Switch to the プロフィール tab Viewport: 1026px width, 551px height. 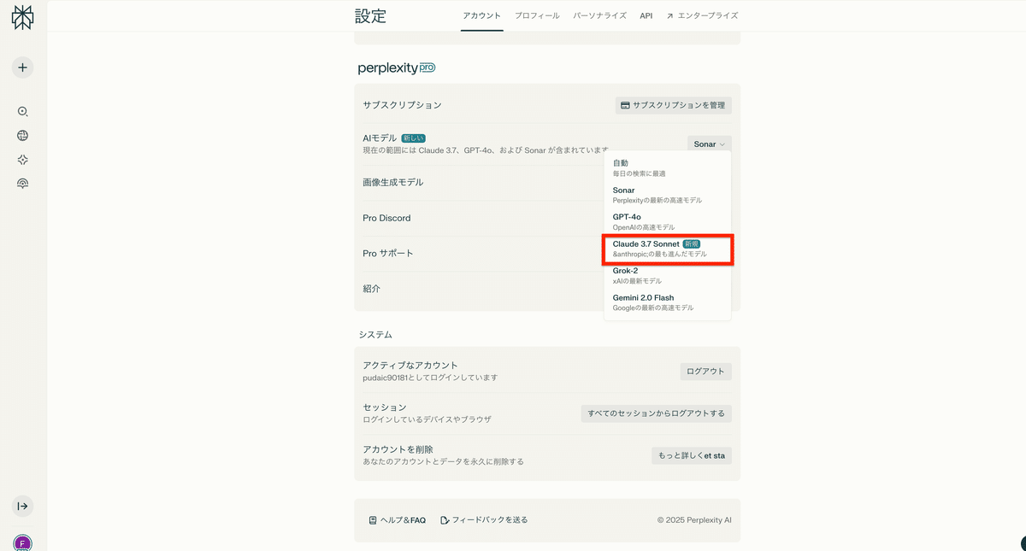537,16
